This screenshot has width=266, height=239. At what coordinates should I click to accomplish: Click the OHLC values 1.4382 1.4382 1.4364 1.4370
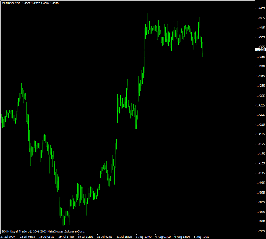coord(40,3)
